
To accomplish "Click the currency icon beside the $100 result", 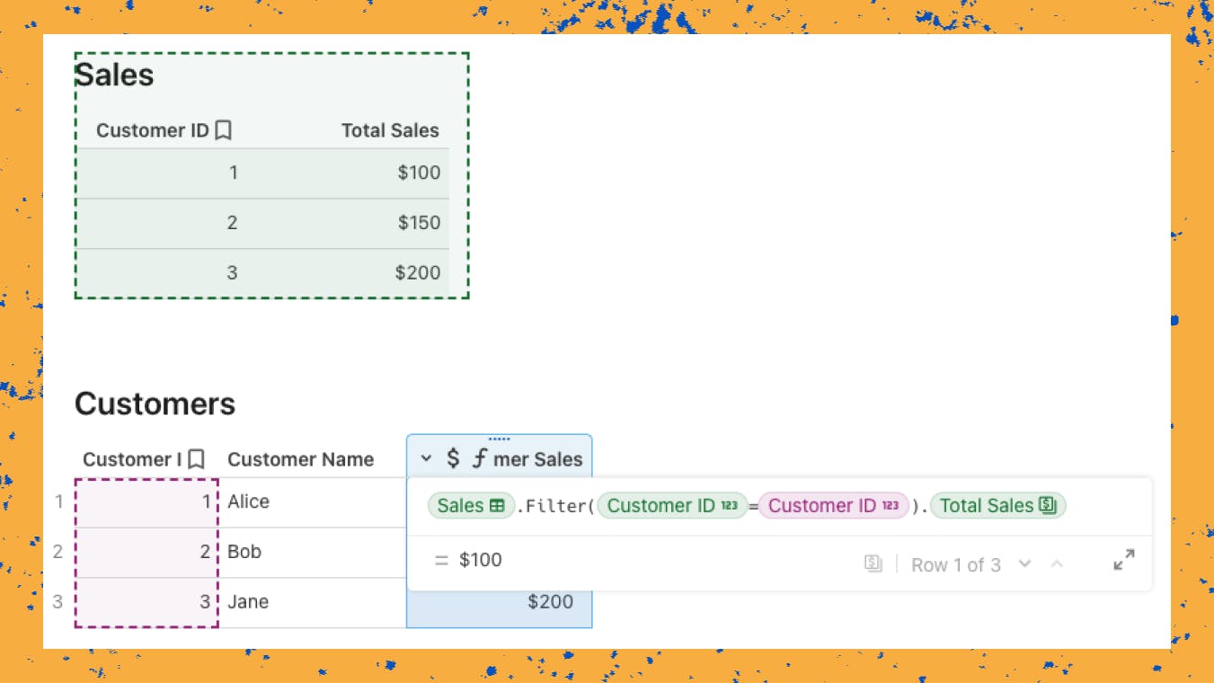I will [x=873, y=563].
